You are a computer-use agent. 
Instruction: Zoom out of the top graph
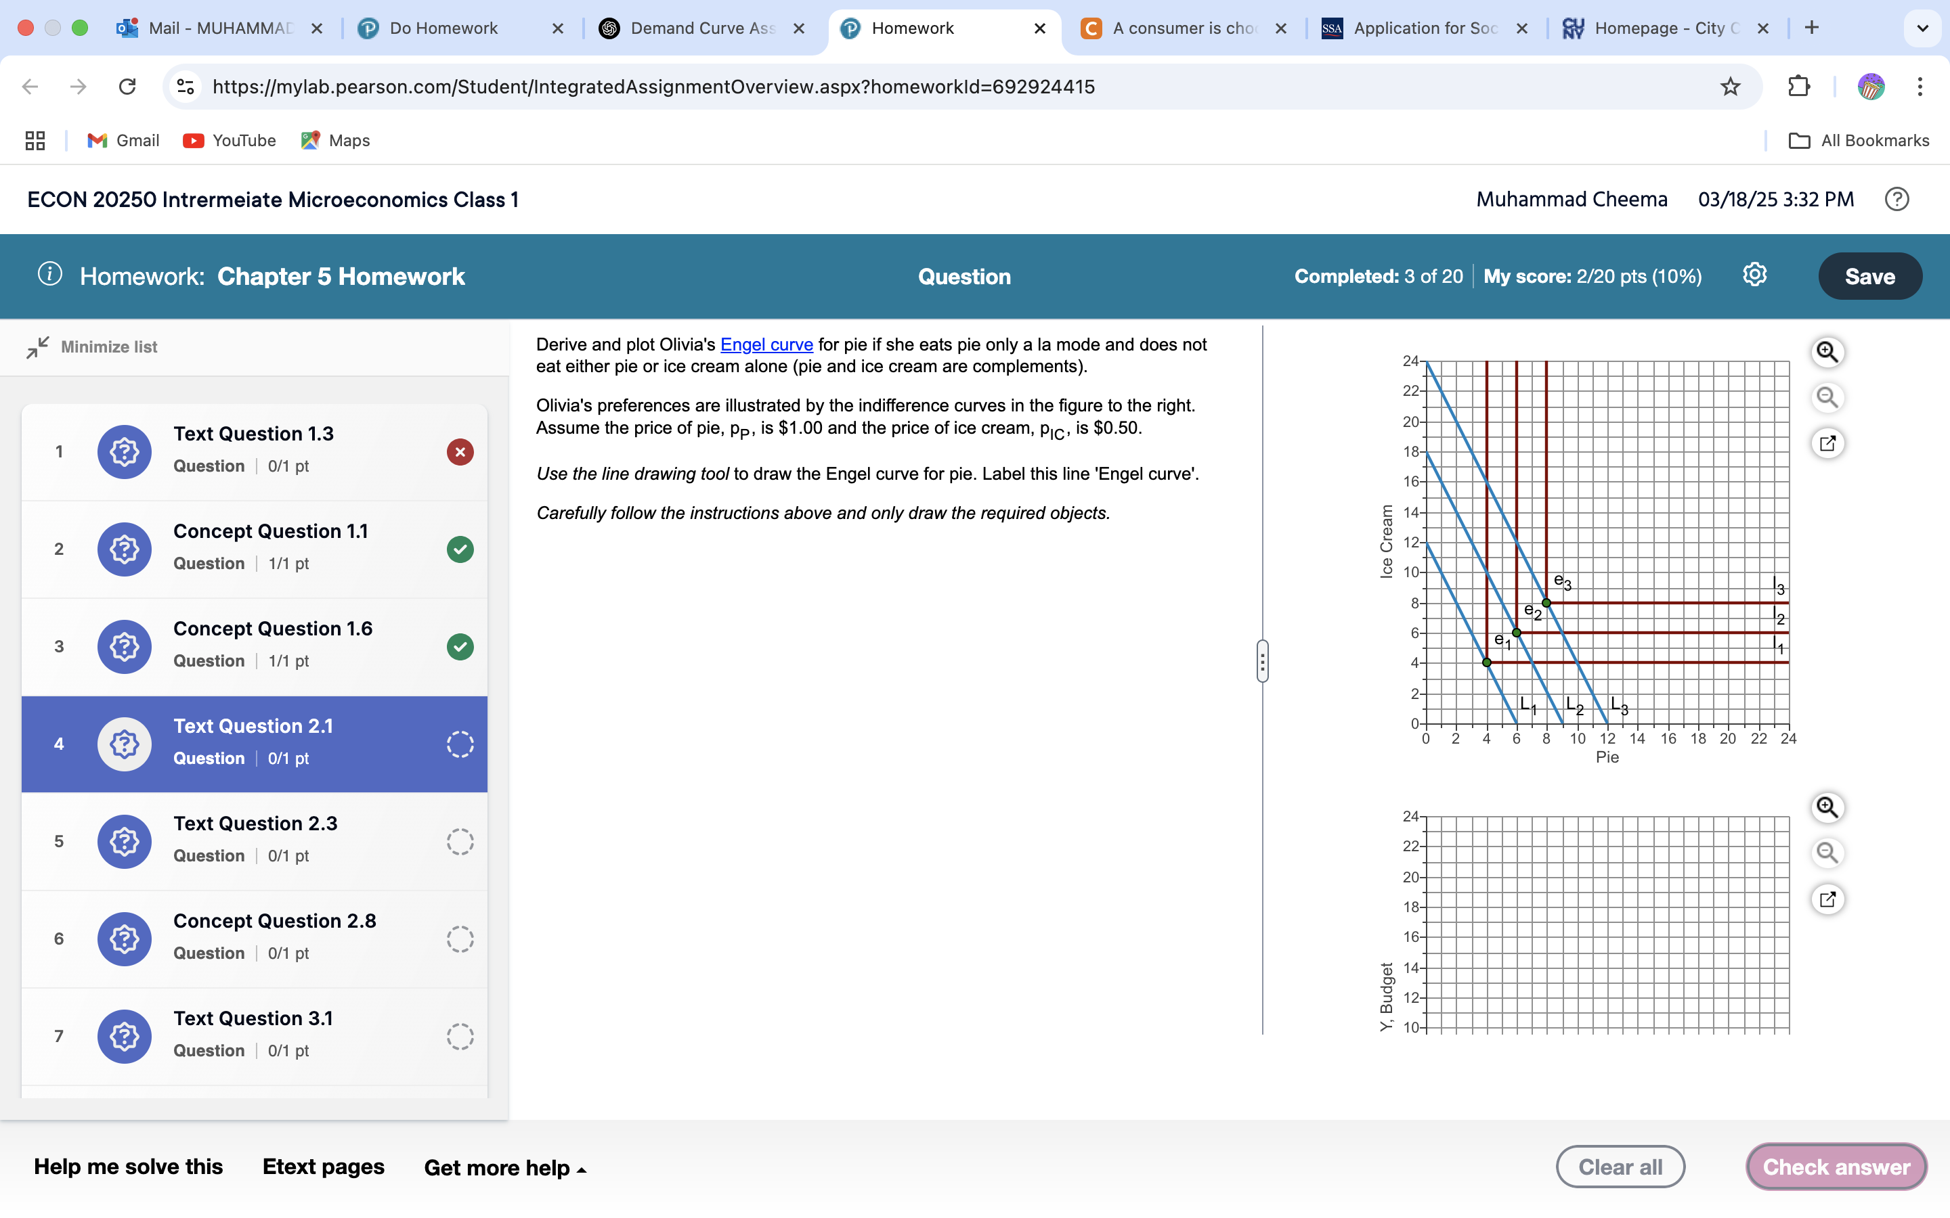1827,397
